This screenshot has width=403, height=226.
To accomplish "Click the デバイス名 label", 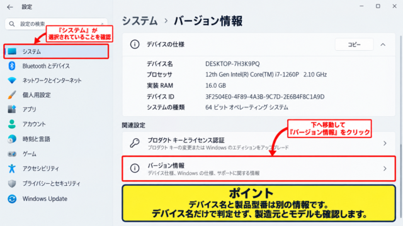I will tap(160, 63).
